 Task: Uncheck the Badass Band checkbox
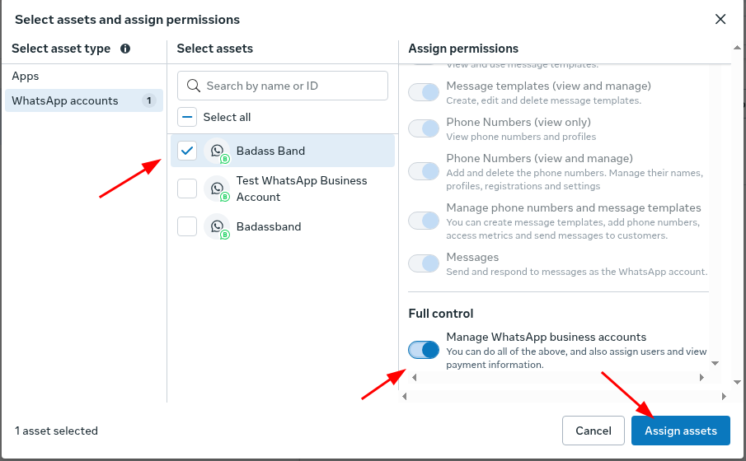187,151
